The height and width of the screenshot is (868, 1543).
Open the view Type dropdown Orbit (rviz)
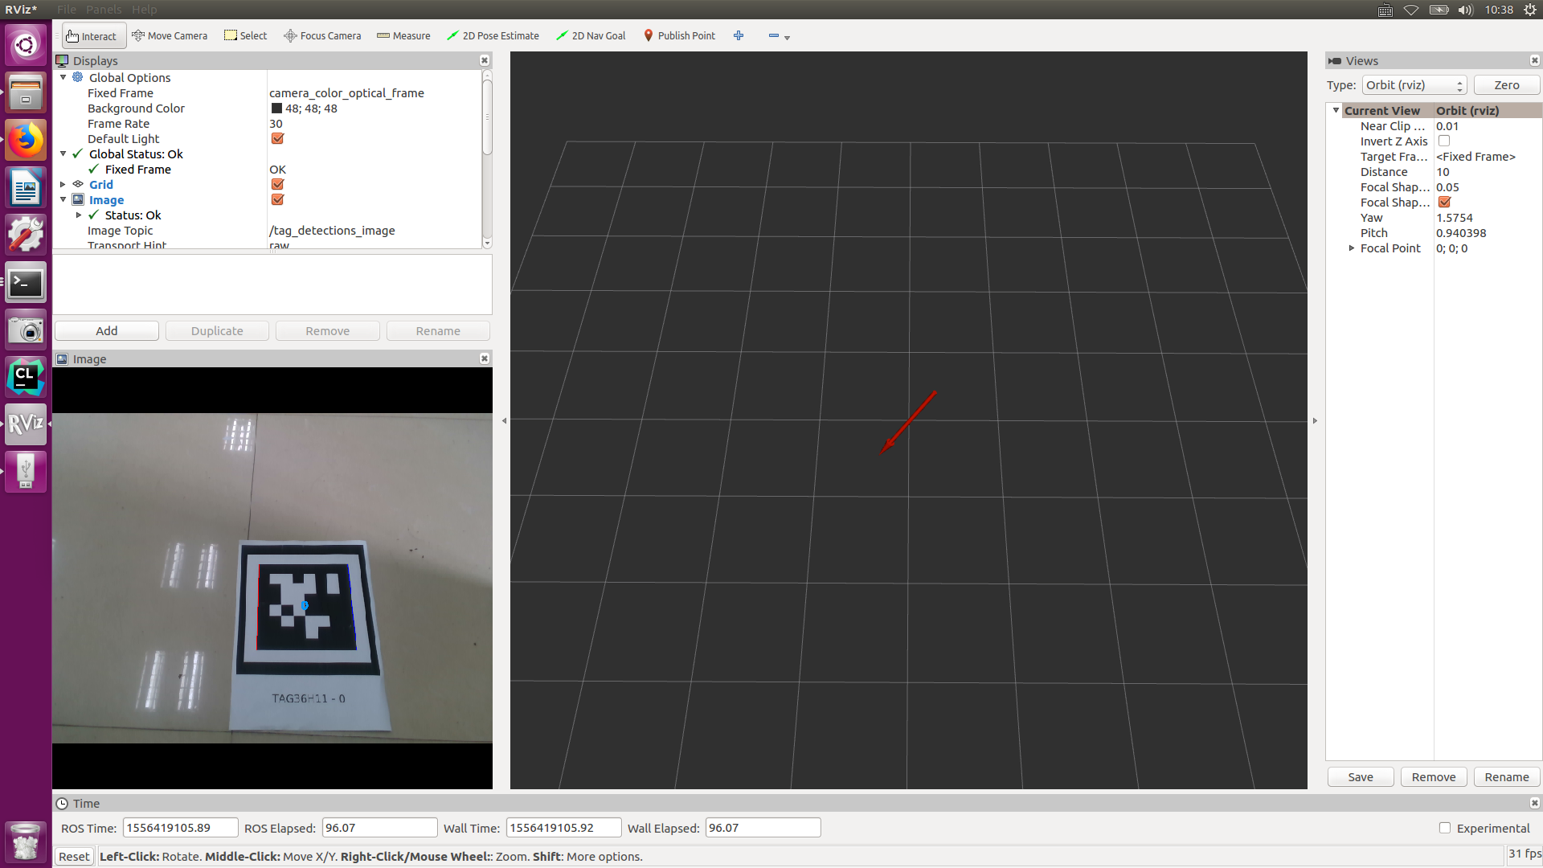coord(1414,85)
